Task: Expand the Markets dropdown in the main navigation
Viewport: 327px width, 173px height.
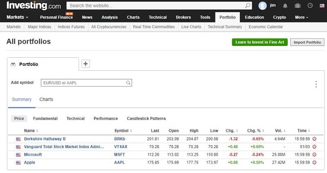Action: (x=18, y=17)
